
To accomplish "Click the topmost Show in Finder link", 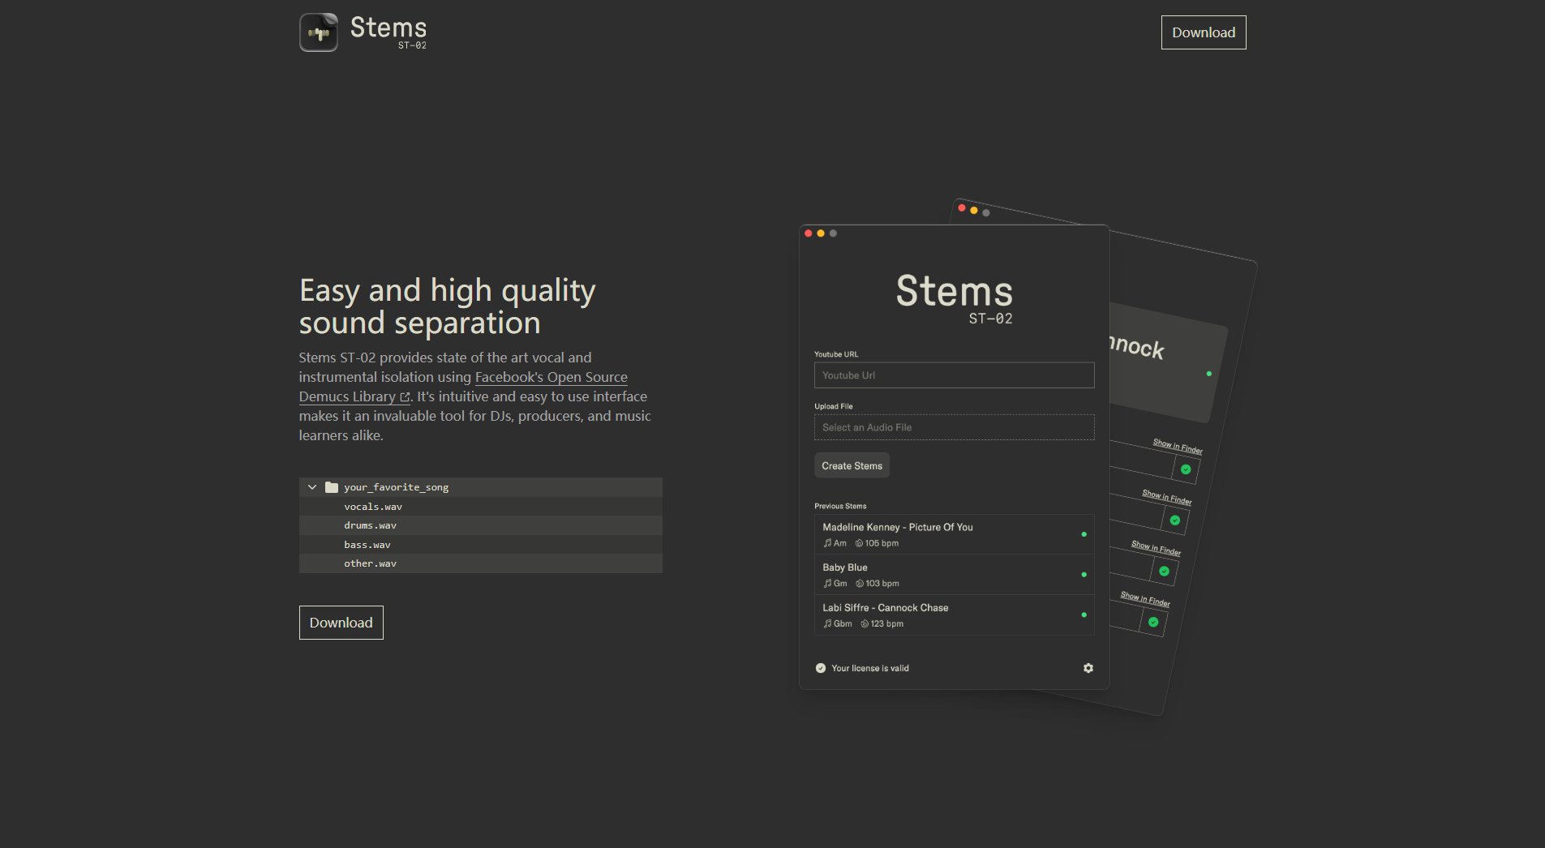I will coord(1177,446).
